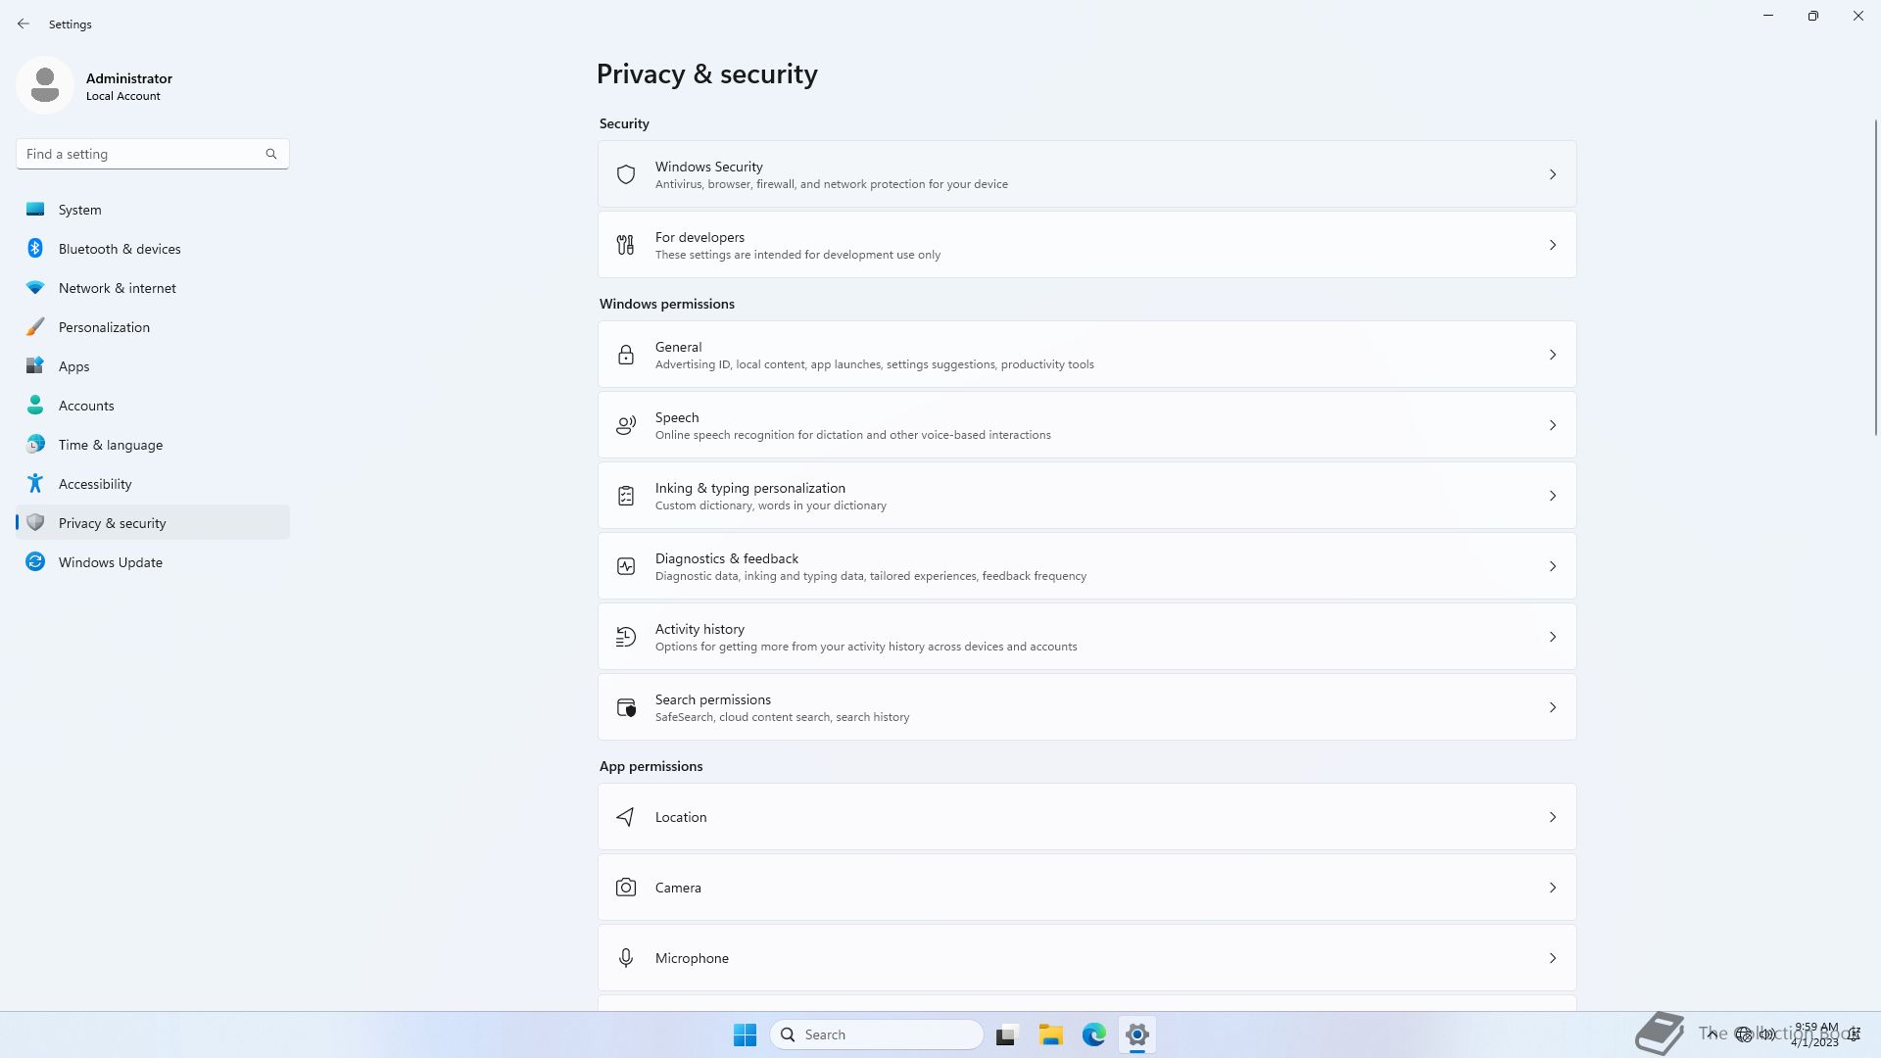The width and height of the screenshot is (1881, 1058).
Task: Expand Windows Security via its chevron
Action: coord(1553,174)
